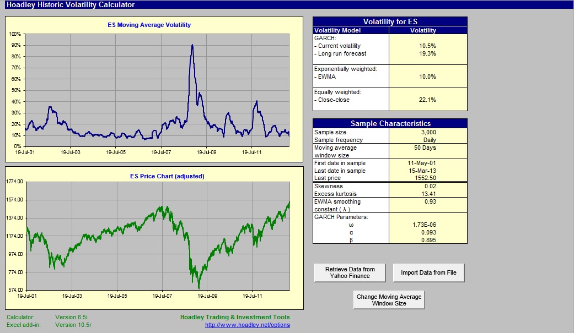This screenshot has height=333, width=574.
Task: Click the Last price value 1552.50
Action: [x=425, y=178]
